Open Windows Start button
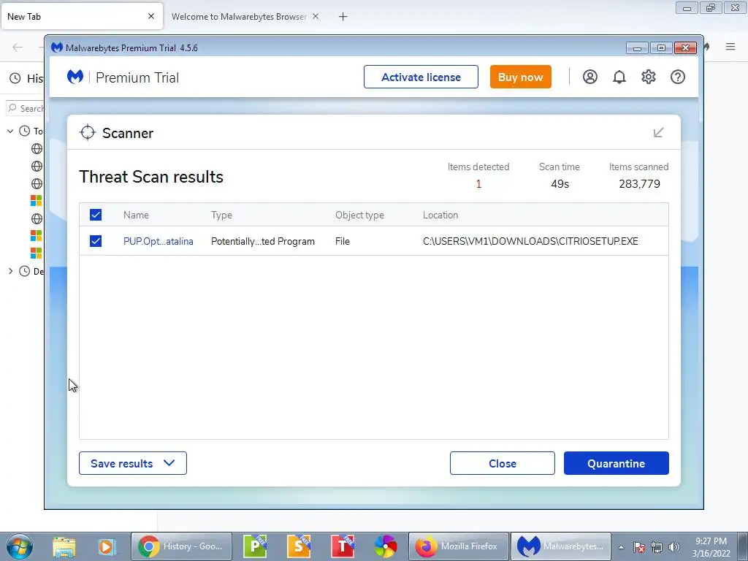Image resolution: width=748 pixels, height=561 pixels. click(19, 546)
